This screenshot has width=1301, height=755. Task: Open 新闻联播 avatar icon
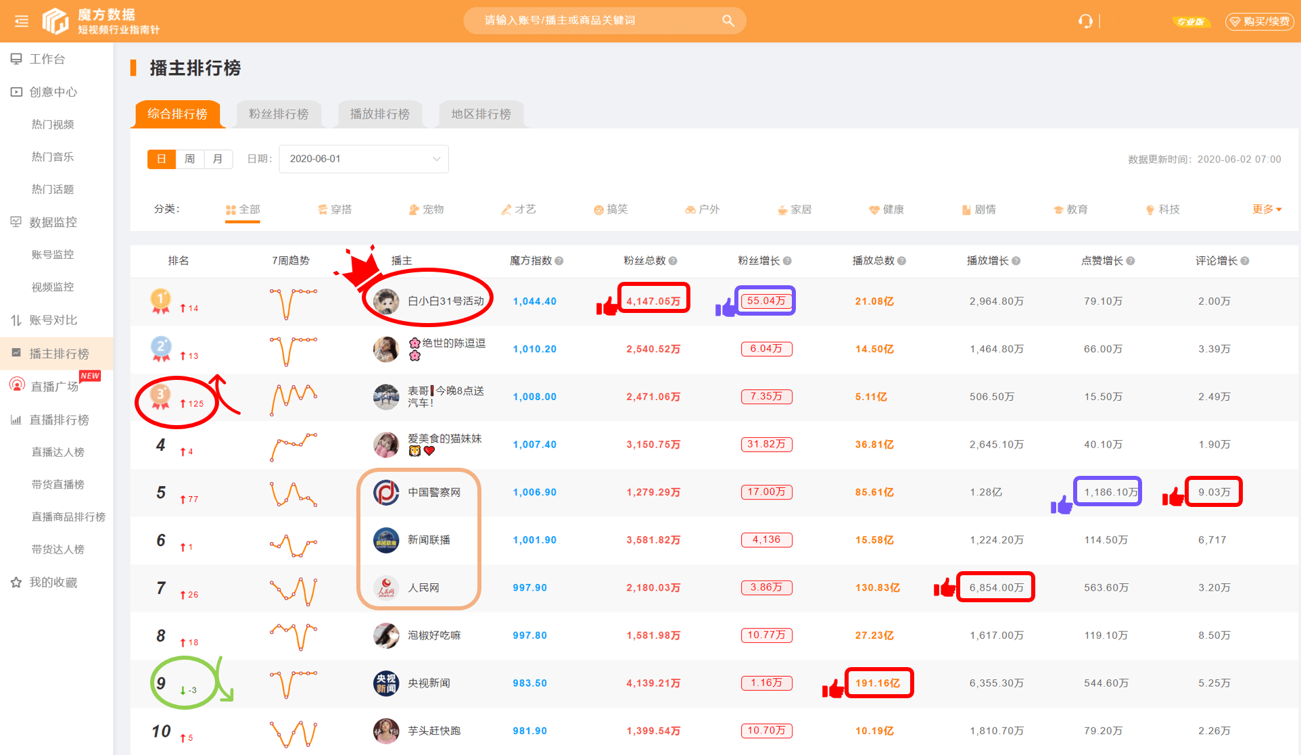386,540
